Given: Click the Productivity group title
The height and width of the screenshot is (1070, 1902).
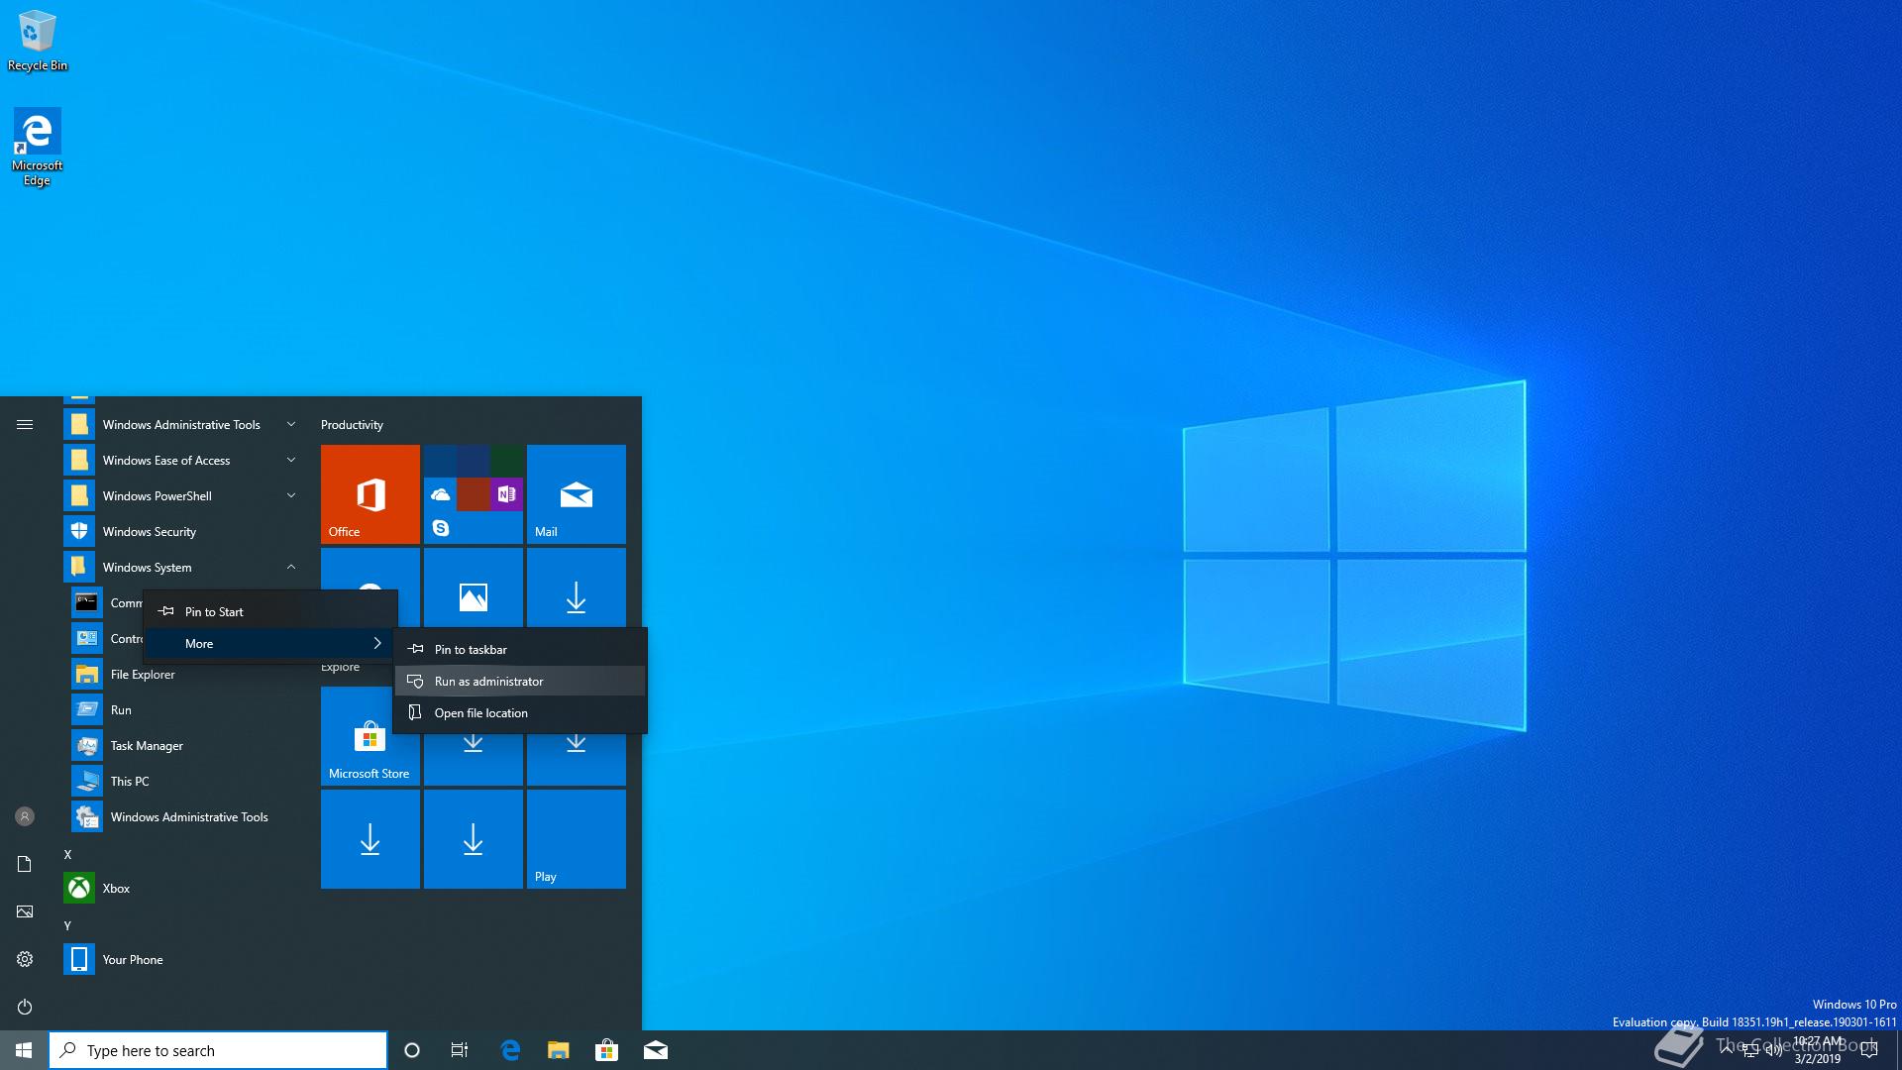Looking at the screenshot, I should [x=352, y=424].
